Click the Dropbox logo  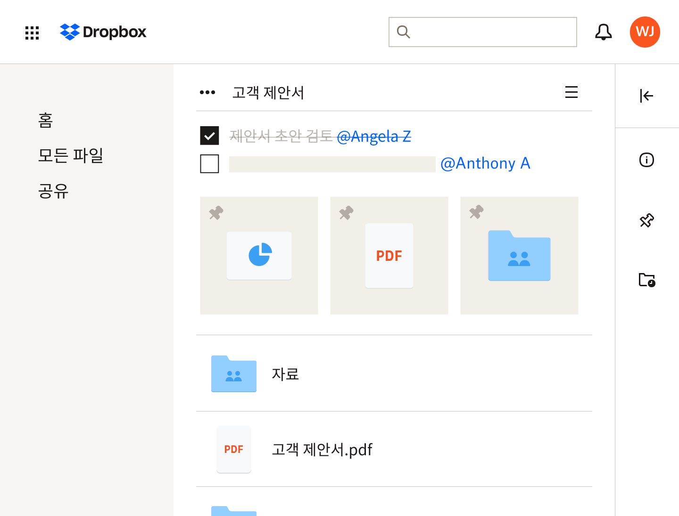point(103,32)
